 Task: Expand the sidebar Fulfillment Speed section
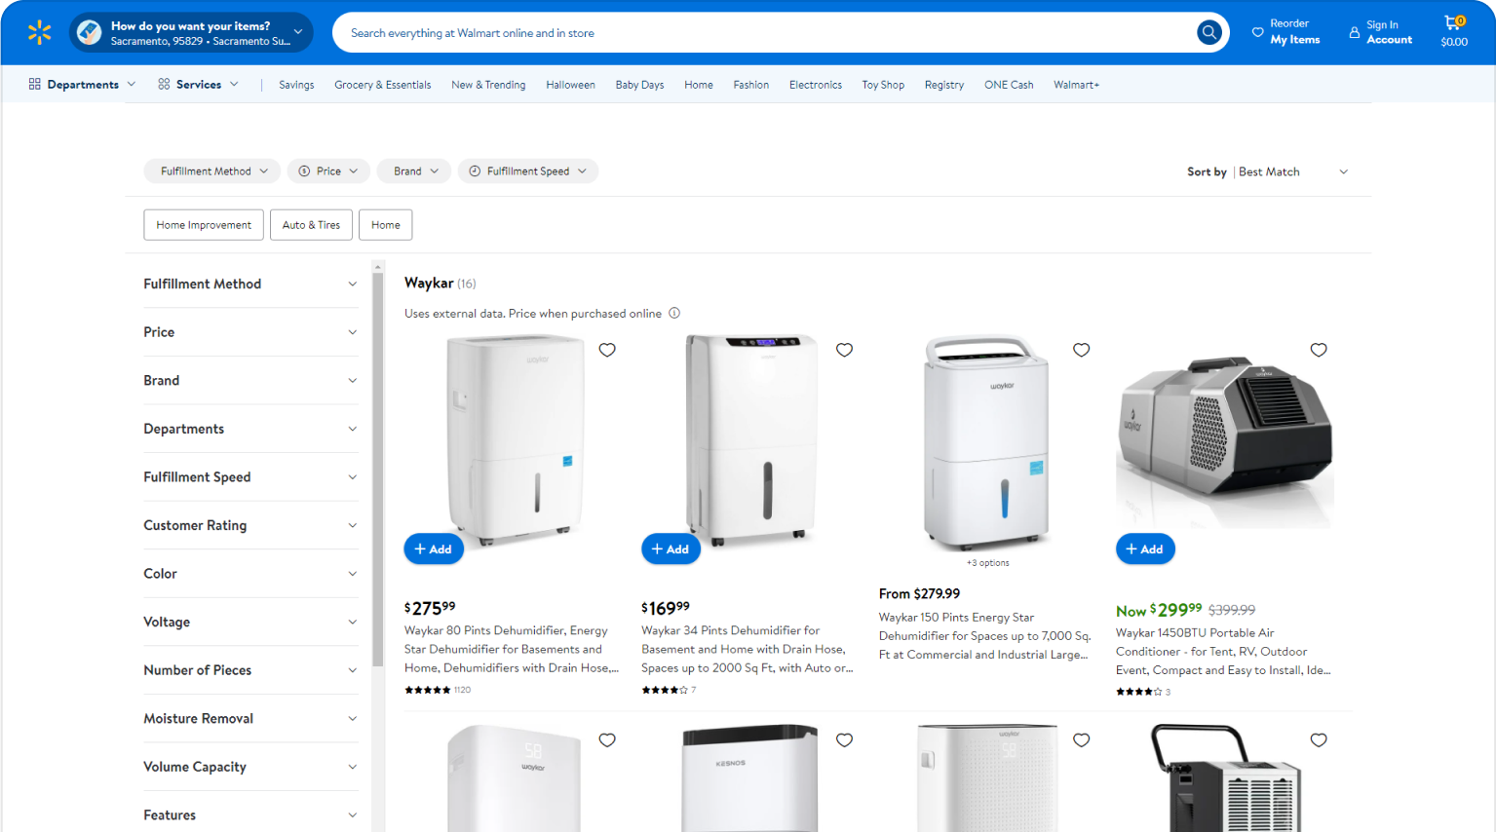(x=250, y=477)
